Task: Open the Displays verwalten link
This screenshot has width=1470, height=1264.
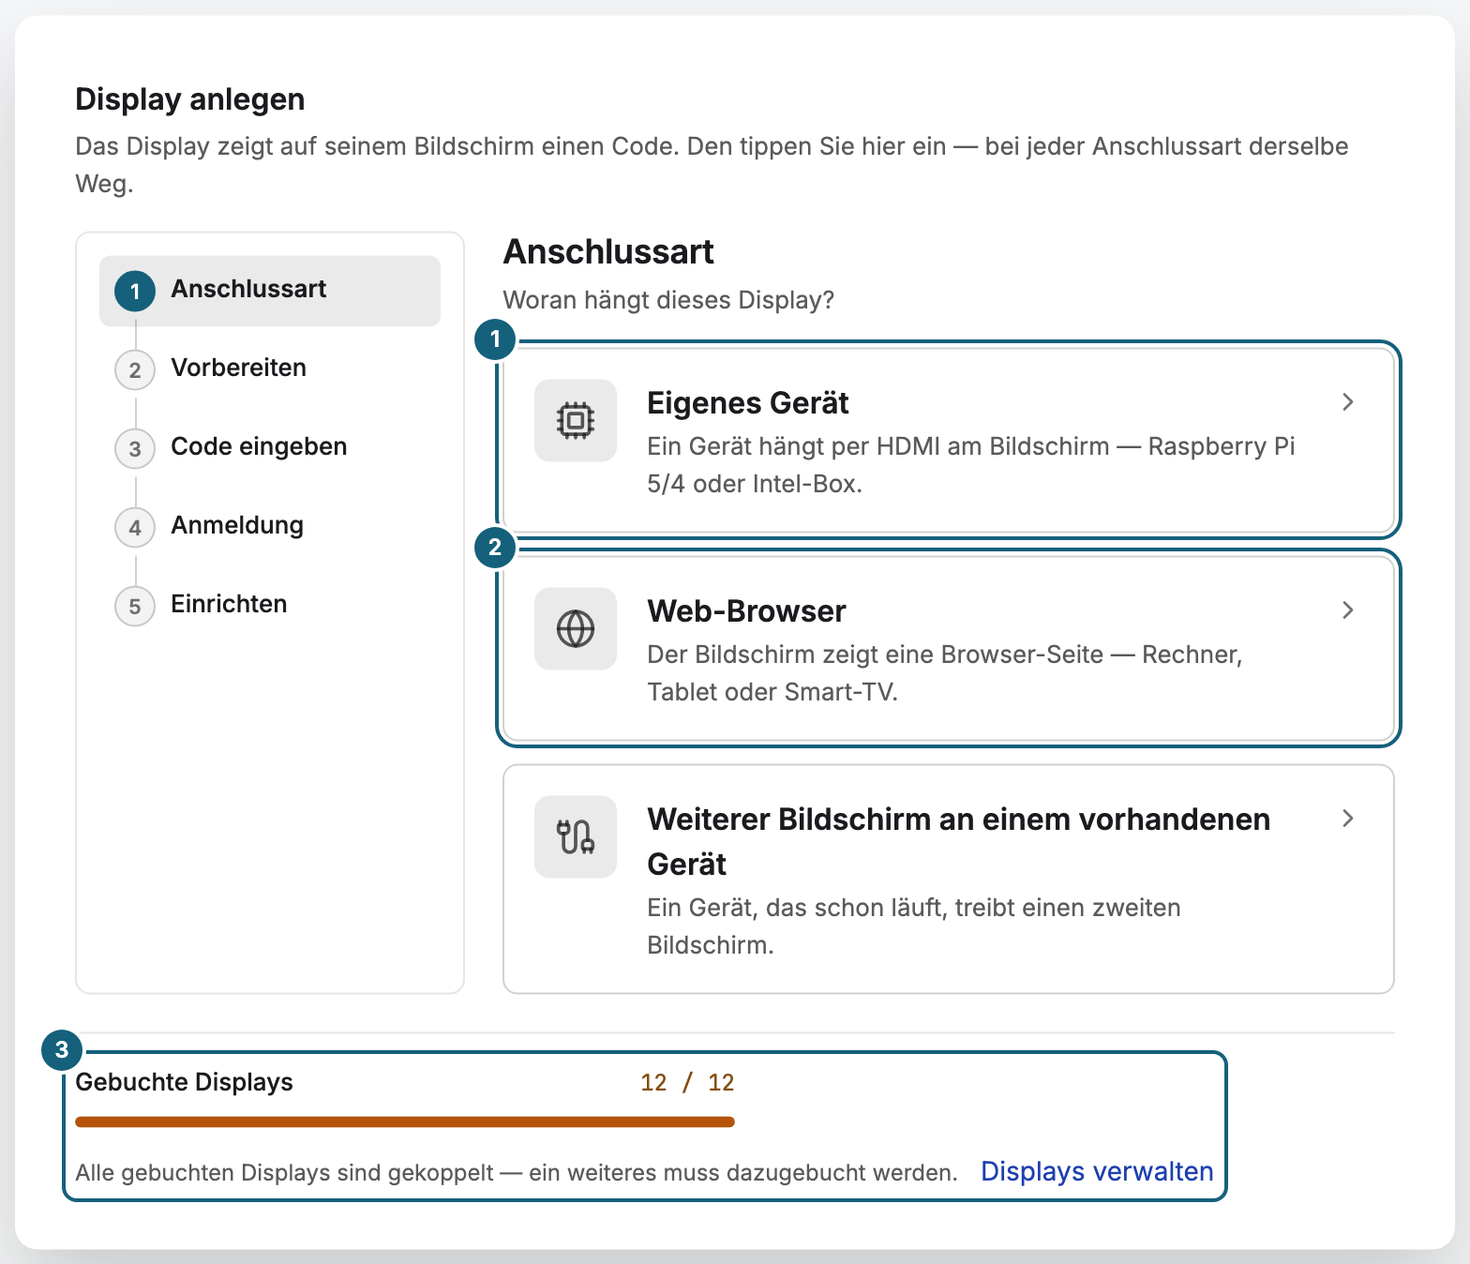Action: coord(1097,1172)
